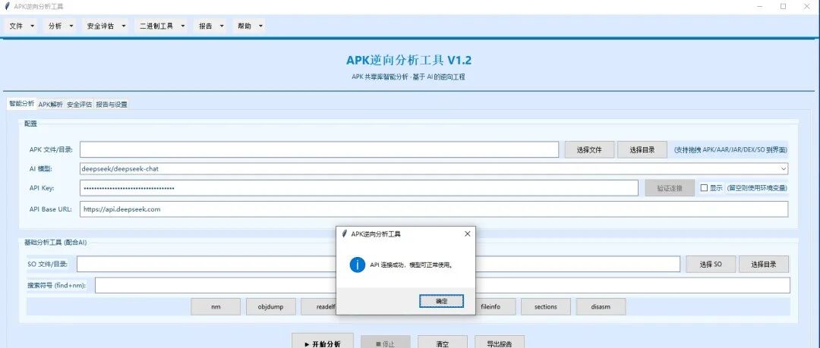Open the 文件 menu
Screen dimensions: 820x348
(x=22, y=26)
